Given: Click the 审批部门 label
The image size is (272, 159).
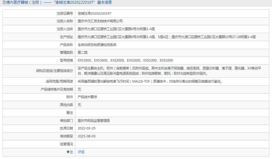Looking at the screenshot, I should (66, 121).
